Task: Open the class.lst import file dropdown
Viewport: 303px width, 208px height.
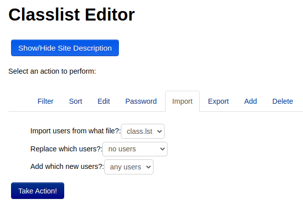Action: point(142,131)
